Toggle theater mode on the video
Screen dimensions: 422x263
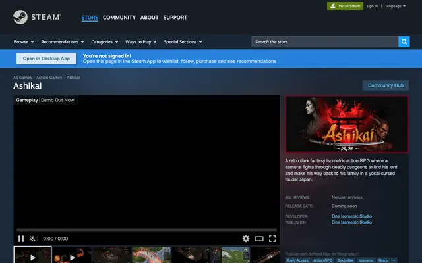click(x=259, y=239)
